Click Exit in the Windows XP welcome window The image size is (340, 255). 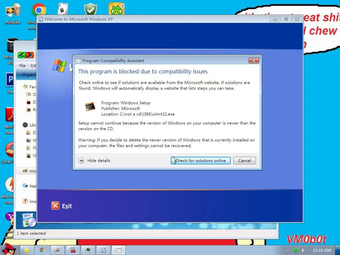coord(67,206)
